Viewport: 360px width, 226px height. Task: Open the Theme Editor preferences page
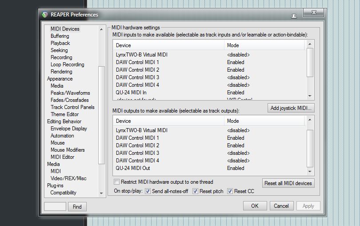pyautogui.click(x=64, y=114)
